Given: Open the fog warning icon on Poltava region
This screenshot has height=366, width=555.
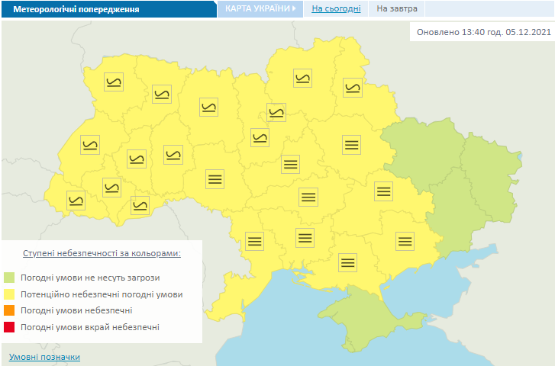Looking at the screenshot, I should coord(351,143).
